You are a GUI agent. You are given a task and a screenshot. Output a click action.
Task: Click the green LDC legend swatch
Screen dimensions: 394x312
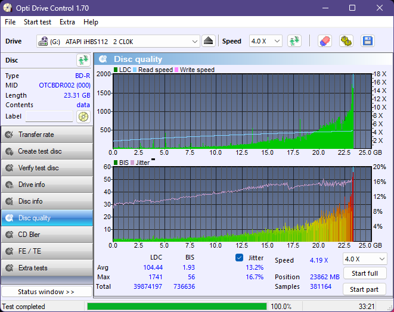[116, 70]
